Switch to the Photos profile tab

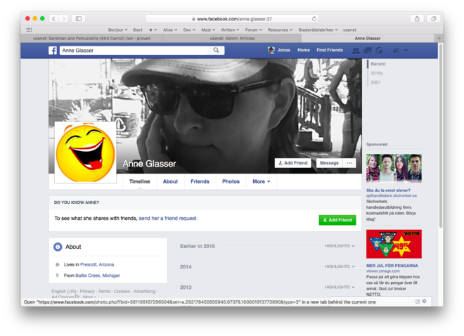tap(231, 181)
